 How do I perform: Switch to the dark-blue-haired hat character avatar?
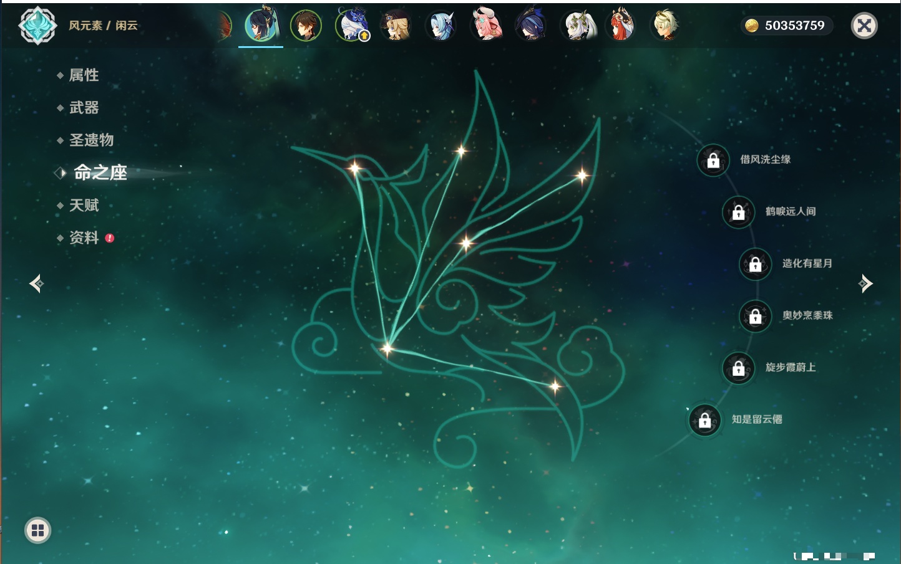[x=531, y=26]
